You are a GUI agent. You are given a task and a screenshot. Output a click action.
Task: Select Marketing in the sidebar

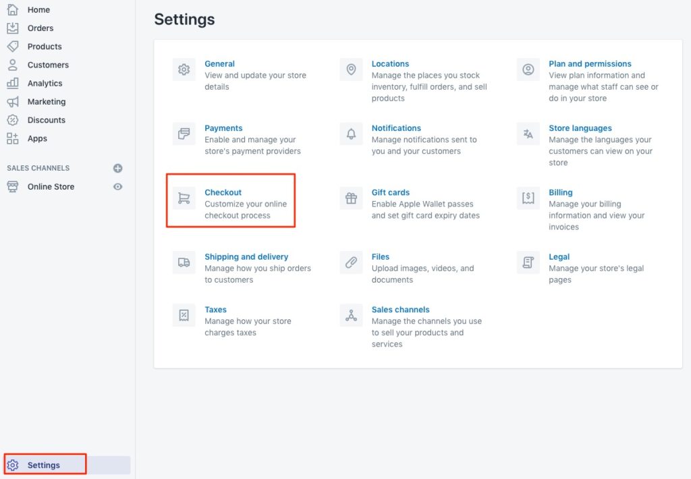click(x=47, y=102)
